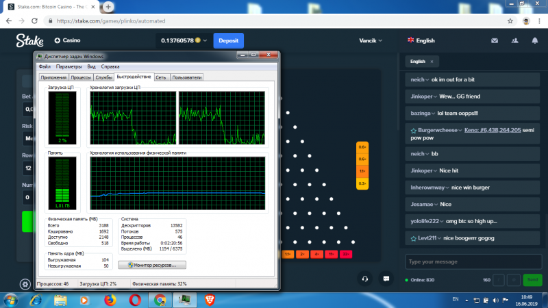Bookmark the page with star icon

510,21
